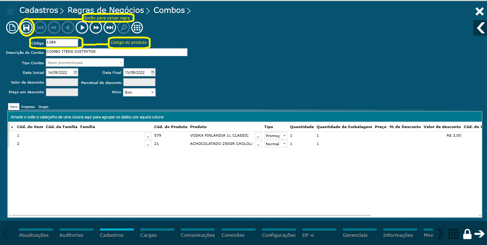The height and width of the screenshot is (245, 487).
Task: Click the fast-forward double-arrow toolbar button
Action: tap(96, 28)
